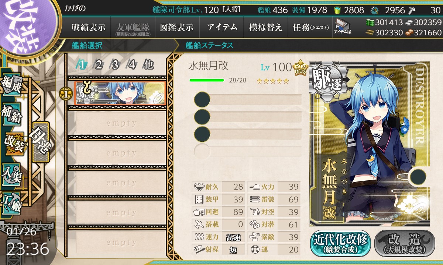Open 戦績表示 records menu
The image size is (443, 265).
click(89, 27)
